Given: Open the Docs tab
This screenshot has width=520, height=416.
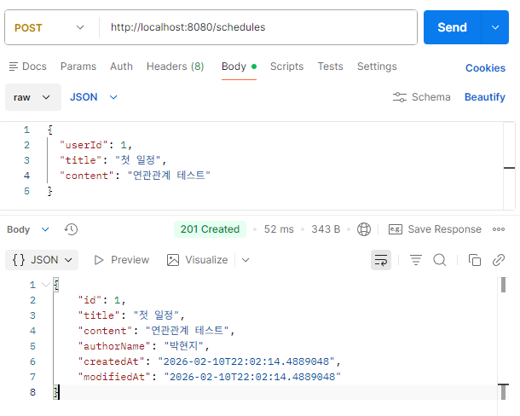Looking at the screenshot, I should (x=28, y=66).
